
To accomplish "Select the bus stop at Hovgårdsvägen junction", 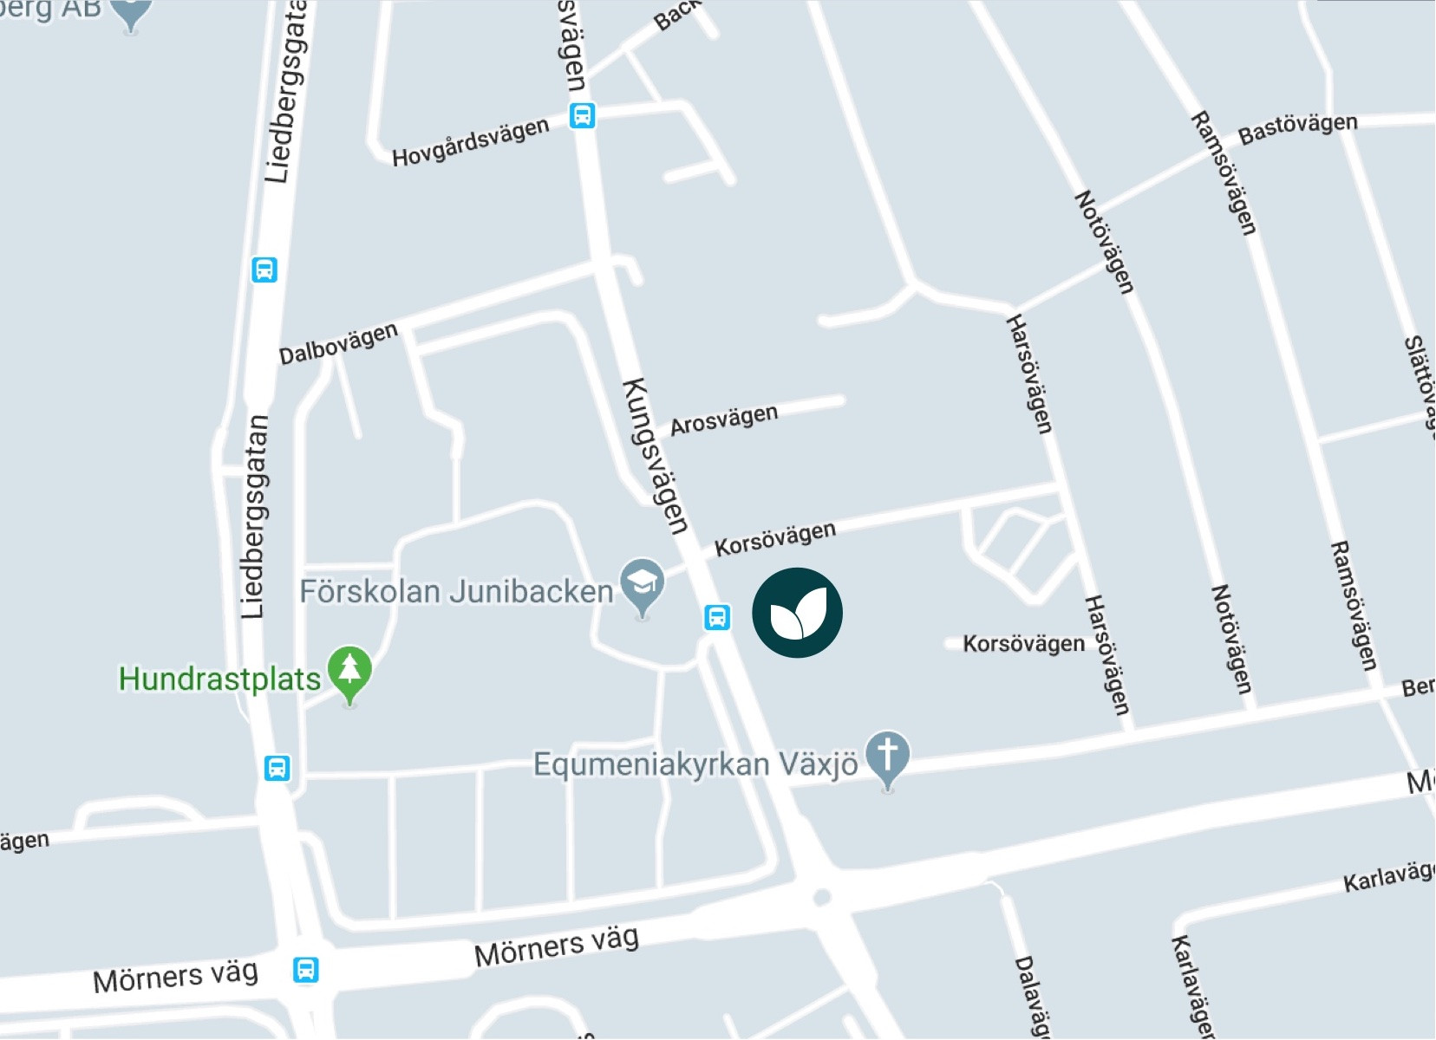I will (583, 115).
